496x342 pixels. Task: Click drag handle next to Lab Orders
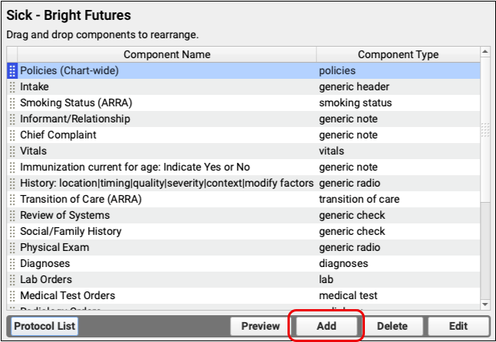pyautogui.click(x=12, y=280)
